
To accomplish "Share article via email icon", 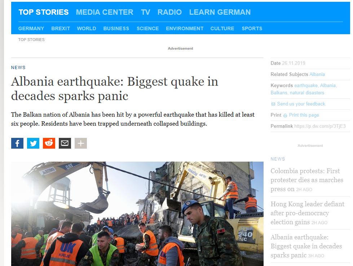I will pyautogui.click(x=65, y=143).
